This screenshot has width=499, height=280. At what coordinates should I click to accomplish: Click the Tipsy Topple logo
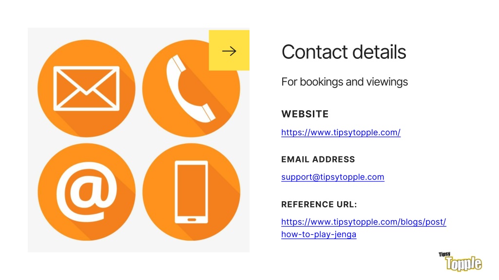460,261
